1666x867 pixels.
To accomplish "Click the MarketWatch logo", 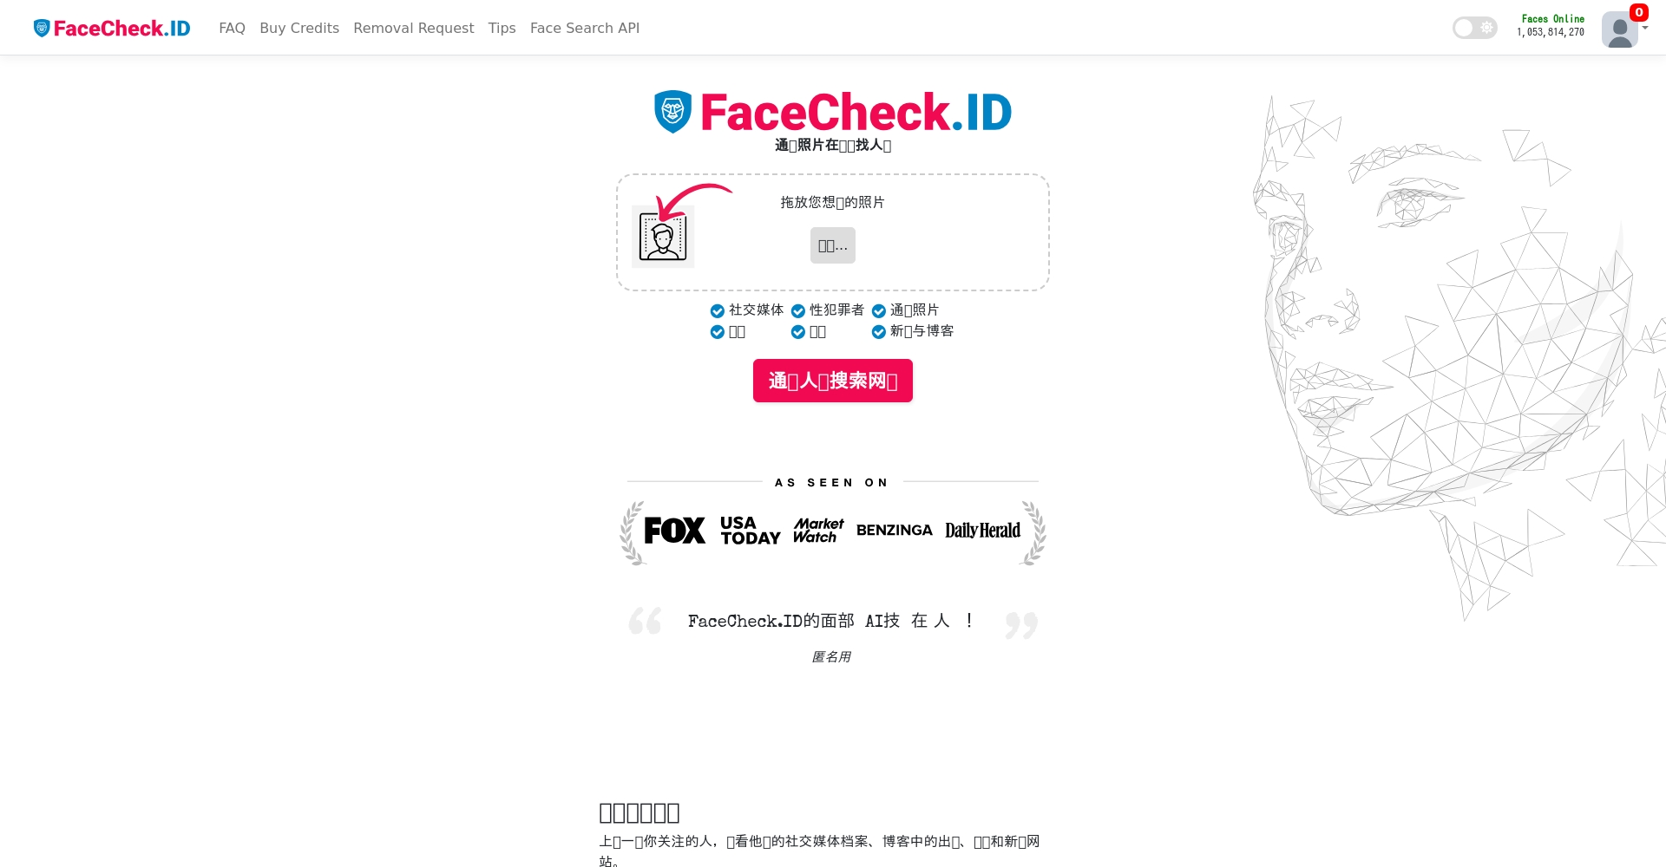I will coord(818,531).
